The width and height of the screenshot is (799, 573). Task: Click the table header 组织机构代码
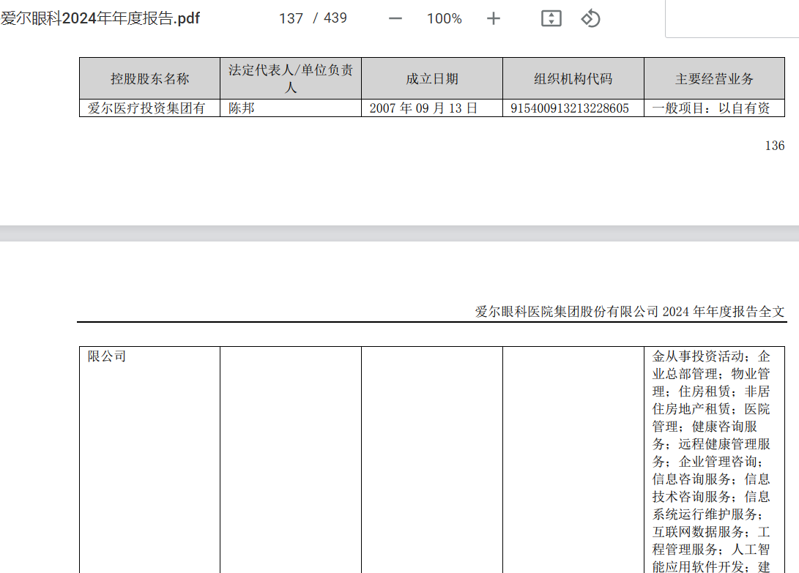click(572, 78)
